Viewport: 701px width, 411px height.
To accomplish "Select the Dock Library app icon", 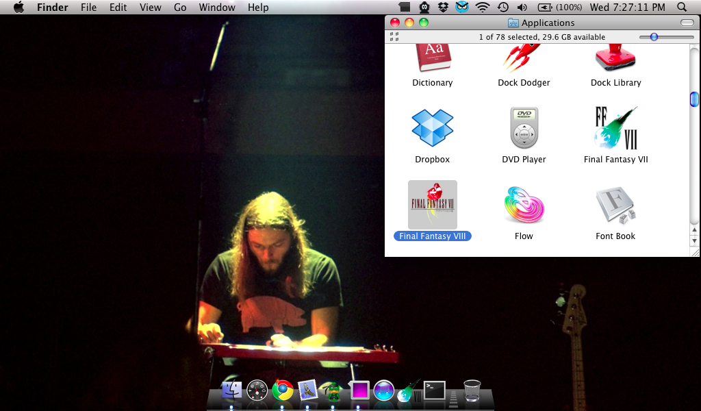I will [615, 58].
